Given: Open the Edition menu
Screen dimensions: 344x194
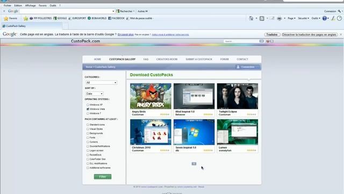Looking at the screenshot, I should [18, 5].
